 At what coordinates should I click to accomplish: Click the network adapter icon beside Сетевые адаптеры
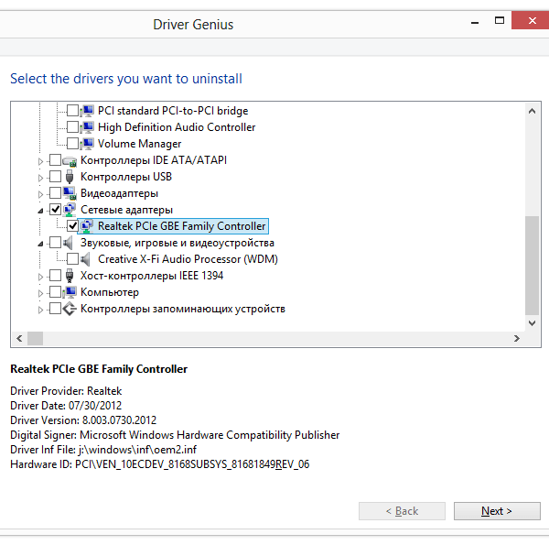70,210
